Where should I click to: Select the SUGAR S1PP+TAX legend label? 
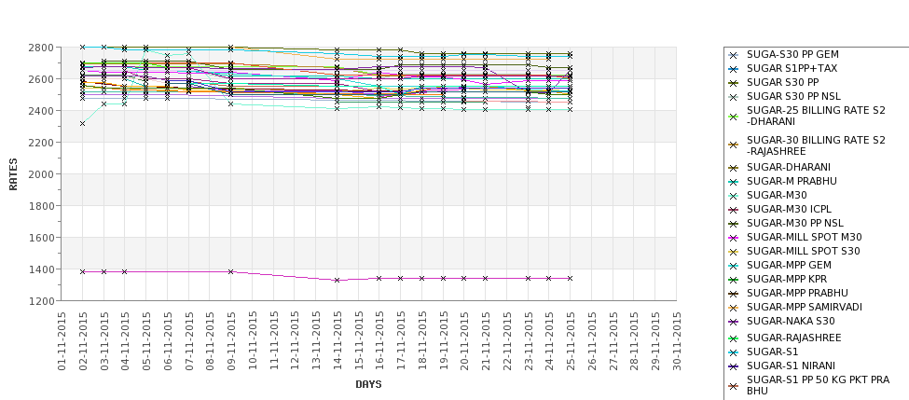pyautogui.click(x=792, y=68)
